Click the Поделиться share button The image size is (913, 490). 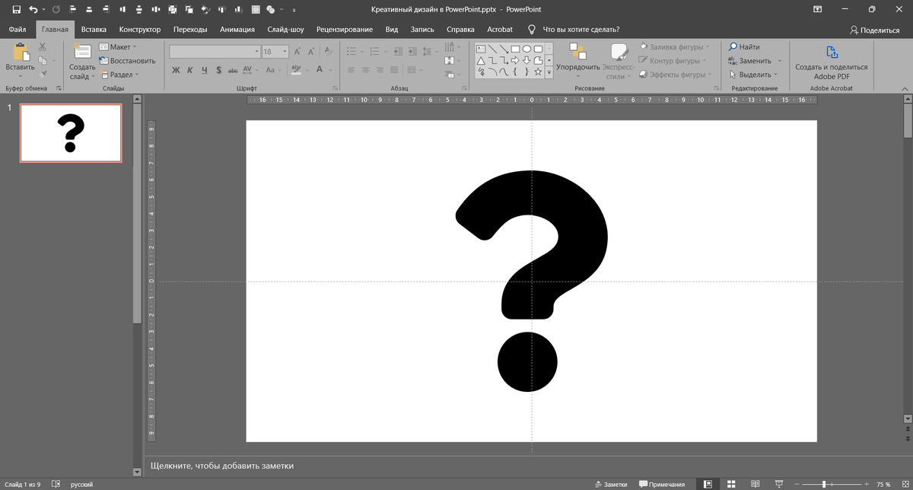[x=875, y=30]
